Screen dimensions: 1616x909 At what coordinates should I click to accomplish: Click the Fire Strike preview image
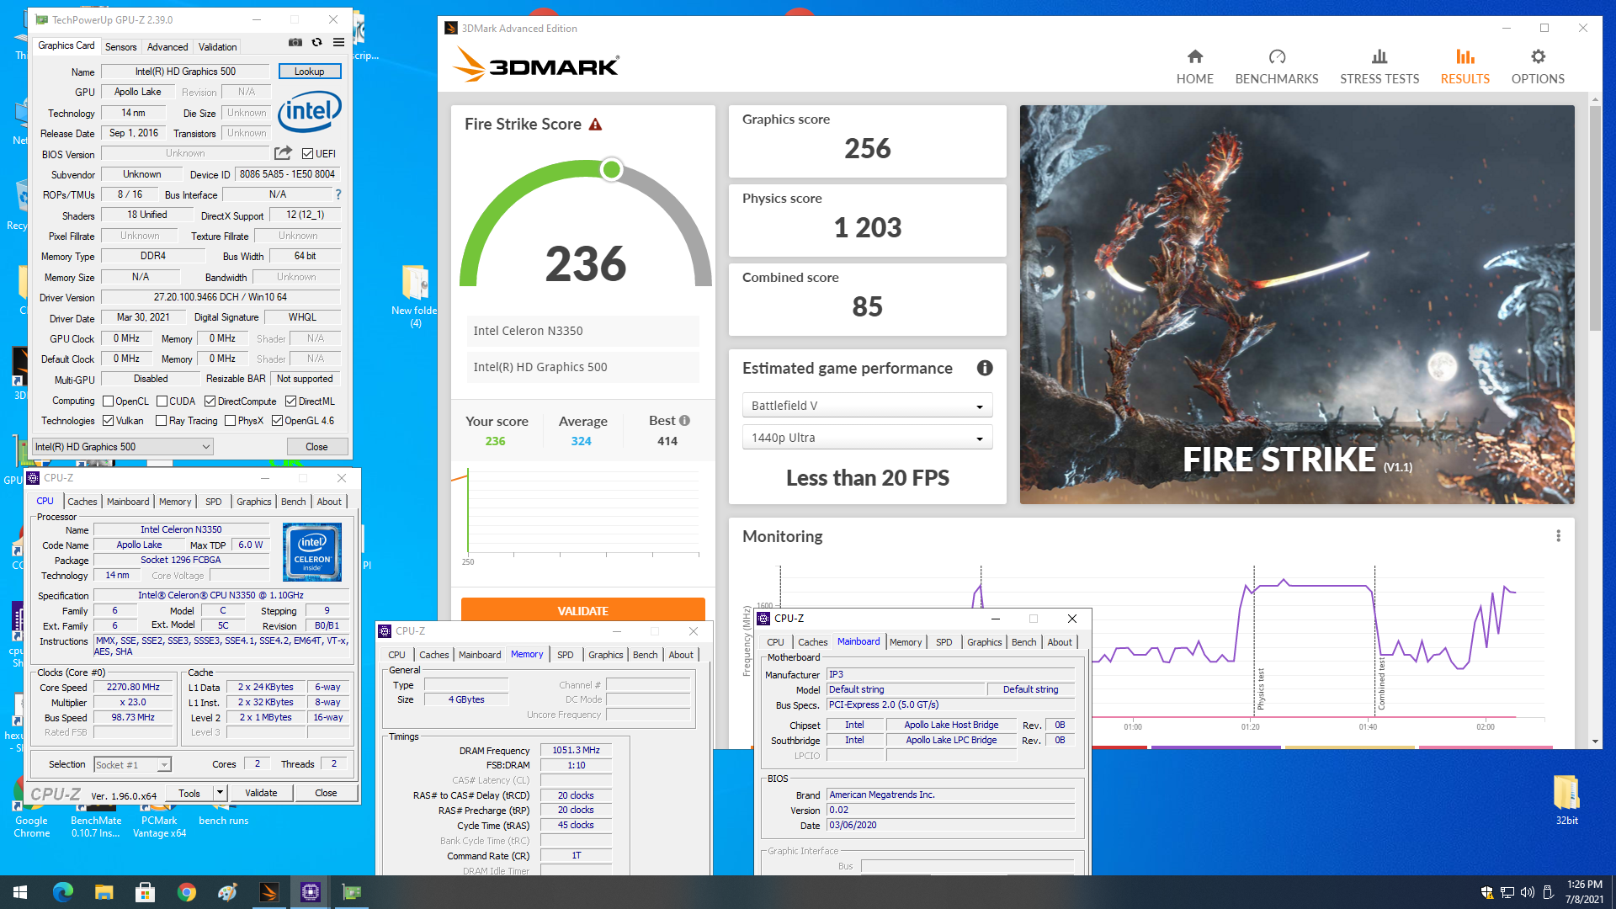pos(1297,305)
